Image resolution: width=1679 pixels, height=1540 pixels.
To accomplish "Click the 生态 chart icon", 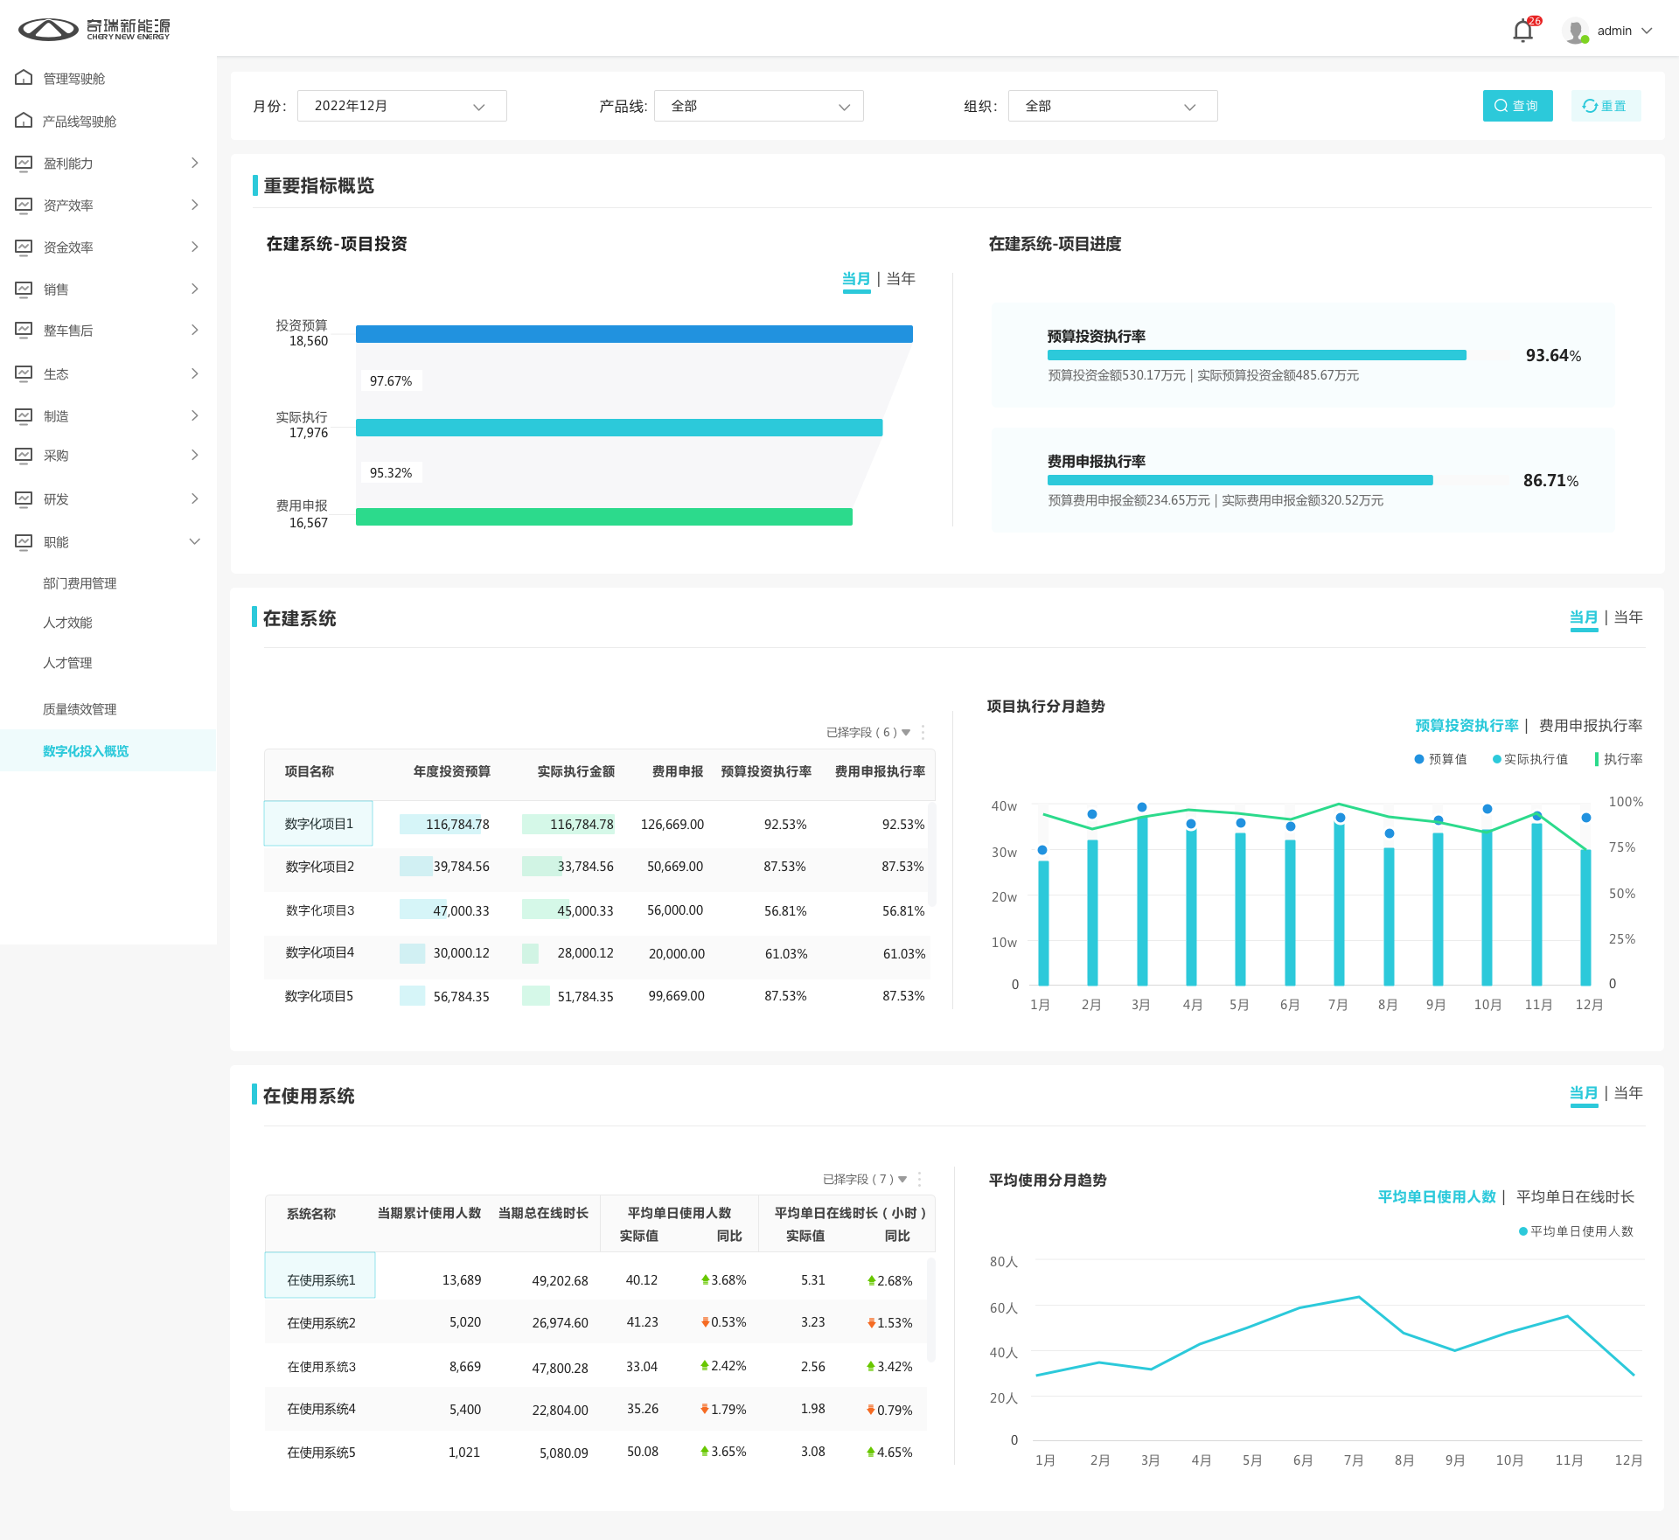I will point(24,373).
